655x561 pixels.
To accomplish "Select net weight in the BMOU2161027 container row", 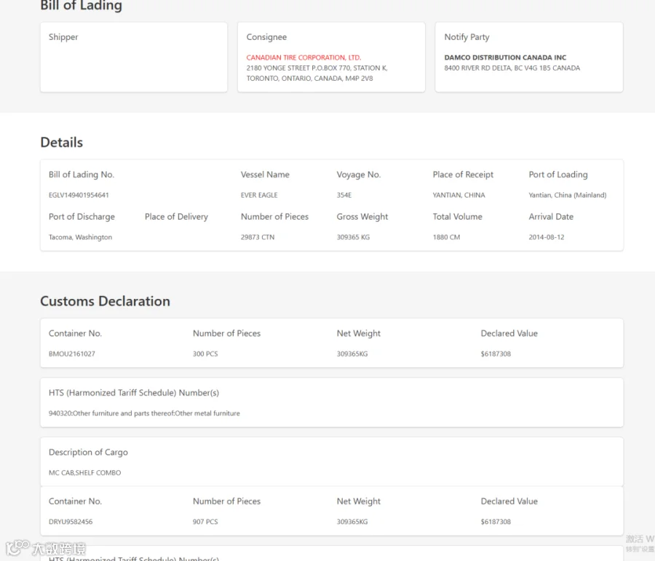I will point(352,354).
